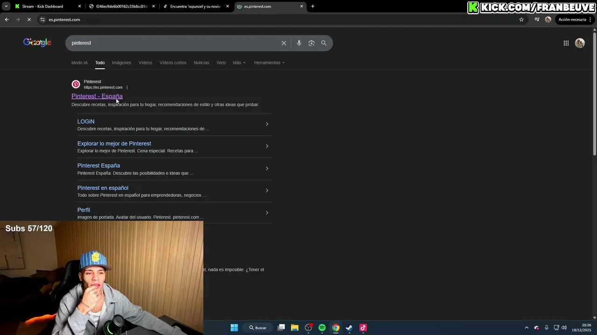Open Explorar lo mejor de Pinterest link

tap(114, 144)
